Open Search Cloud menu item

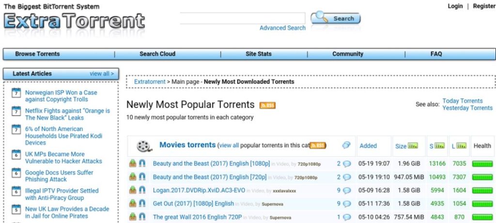157,54
